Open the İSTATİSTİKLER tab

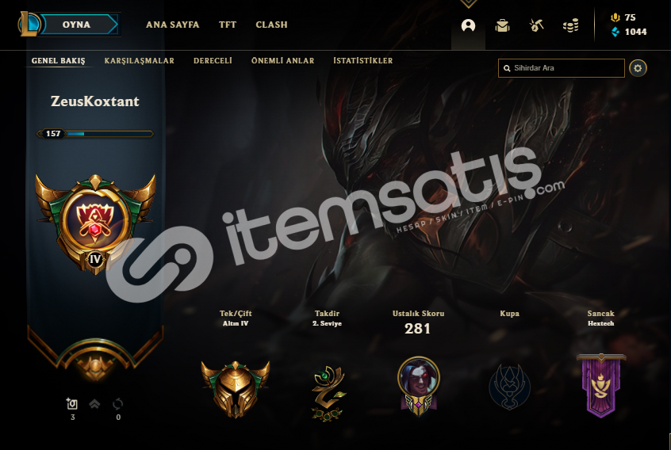point(363,61)
